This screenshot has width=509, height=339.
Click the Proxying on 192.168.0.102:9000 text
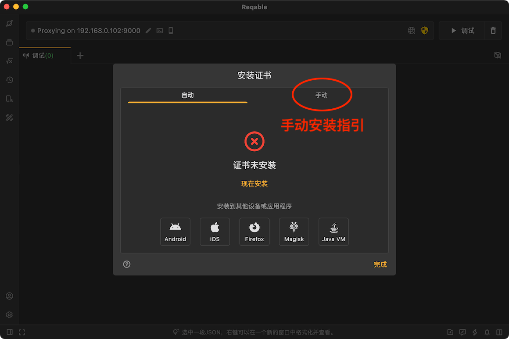(89, 31)
